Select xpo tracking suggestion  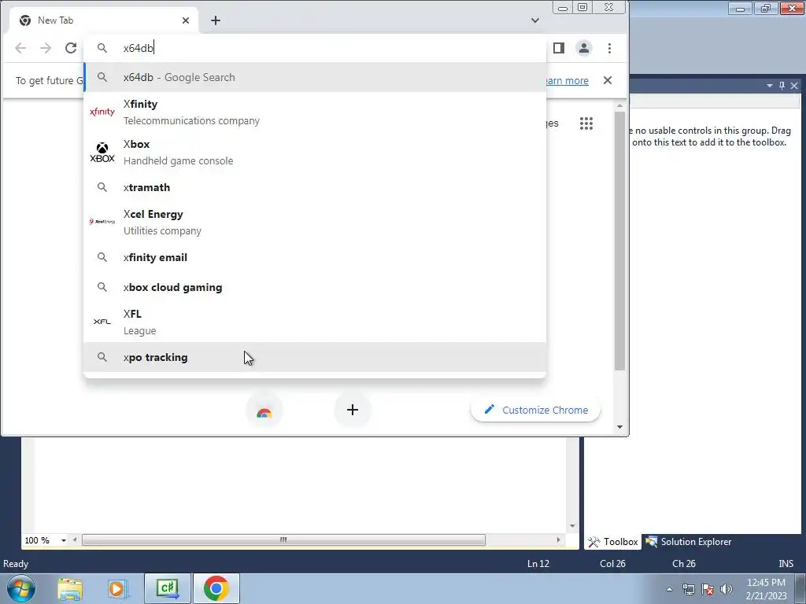(315, 357)
